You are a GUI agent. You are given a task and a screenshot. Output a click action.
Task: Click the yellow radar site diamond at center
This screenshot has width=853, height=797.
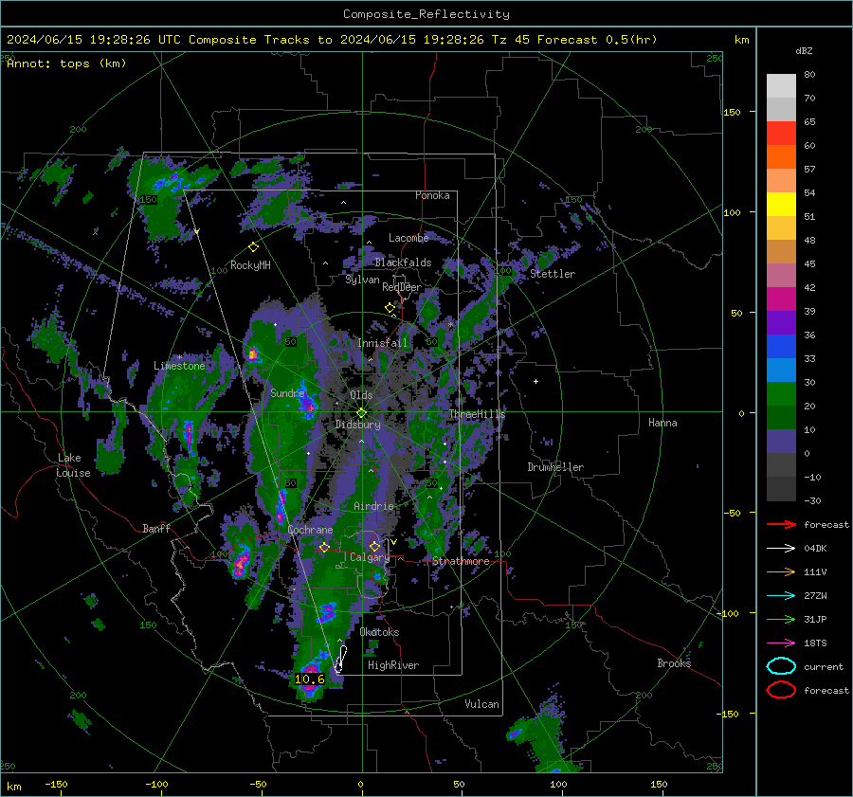point(361,413)
